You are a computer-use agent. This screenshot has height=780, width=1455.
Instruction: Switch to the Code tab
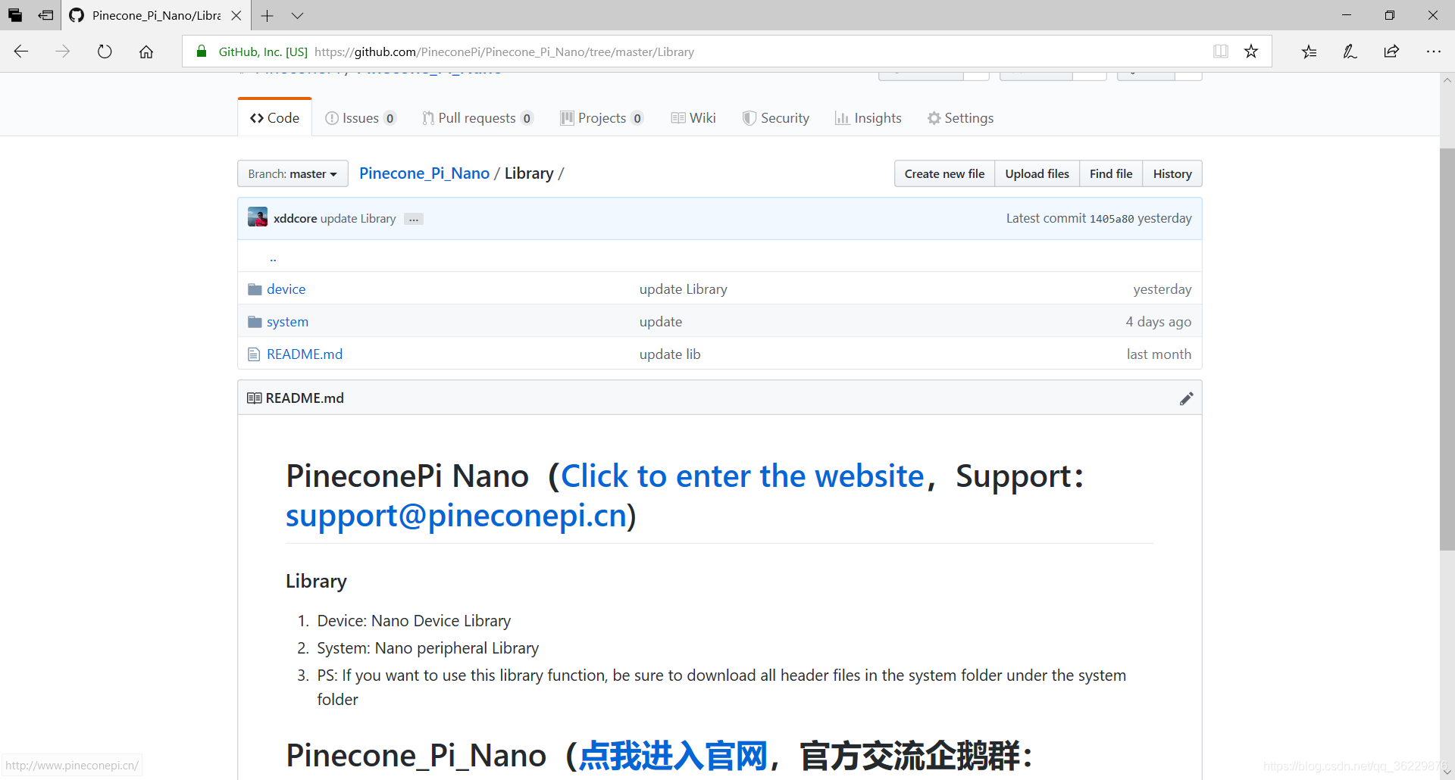(274, 118)
